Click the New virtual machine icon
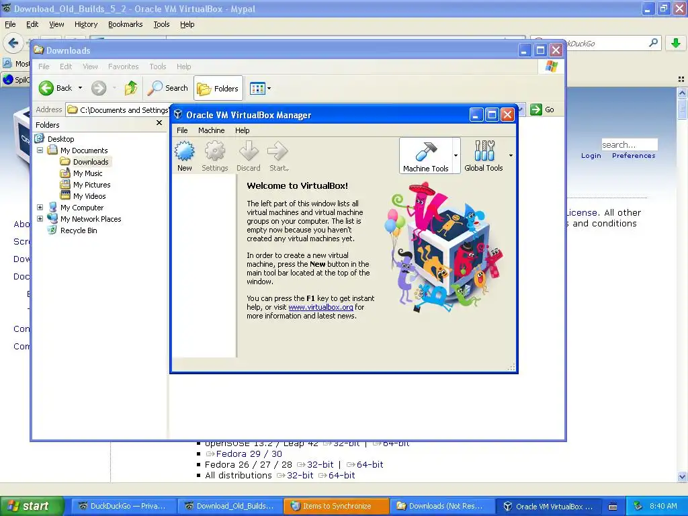688x516 pixels. [184, 156]
